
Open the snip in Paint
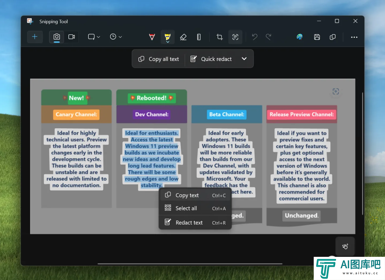pyautogui.click(x=299, y=37)
